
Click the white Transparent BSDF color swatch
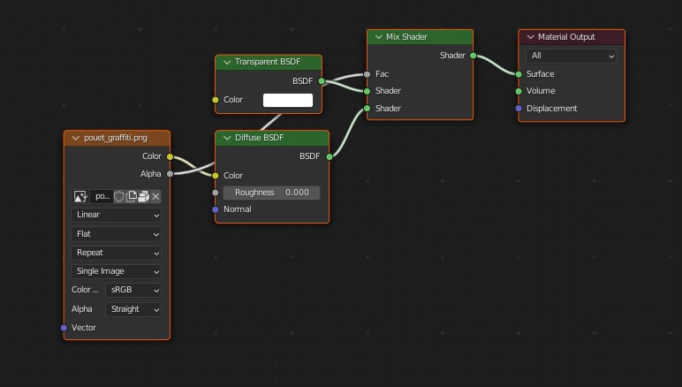[x=288, y=100]
